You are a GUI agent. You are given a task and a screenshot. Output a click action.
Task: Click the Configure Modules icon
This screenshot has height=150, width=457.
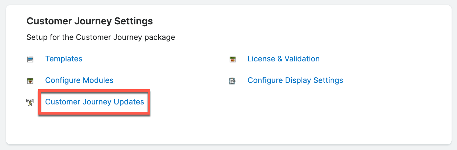click(x=30, y=81)
